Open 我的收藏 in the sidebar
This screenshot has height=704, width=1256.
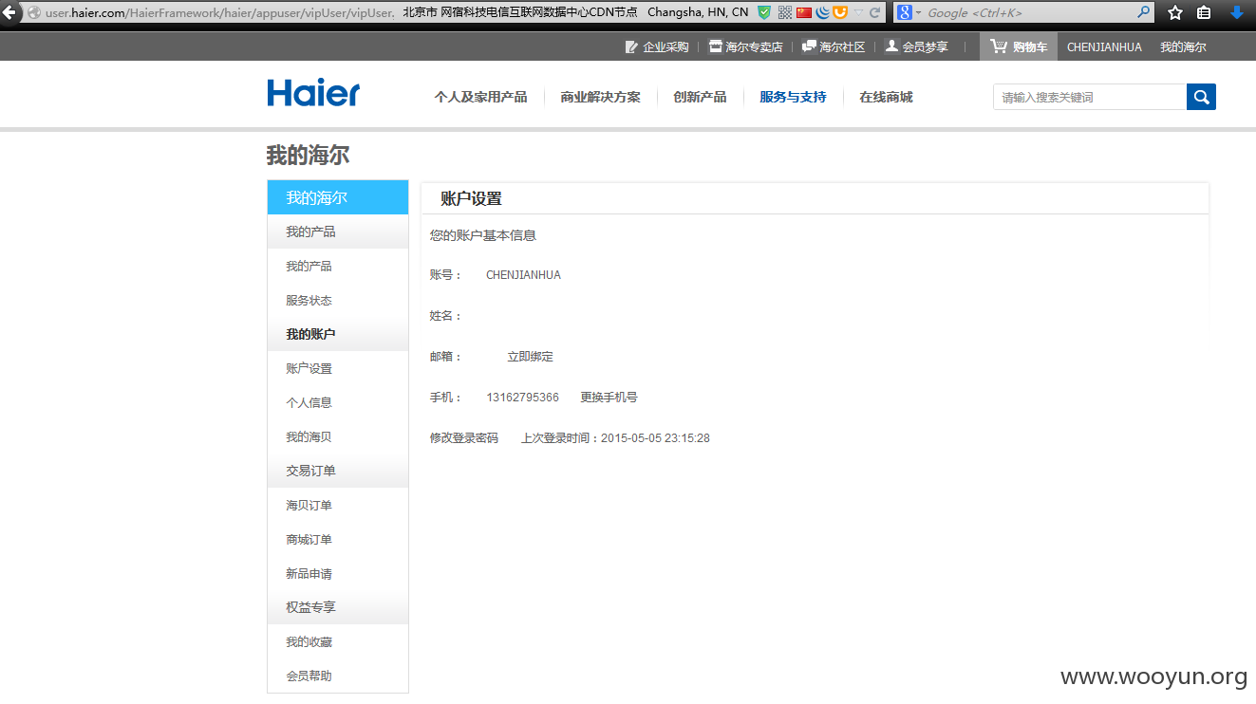309,641
